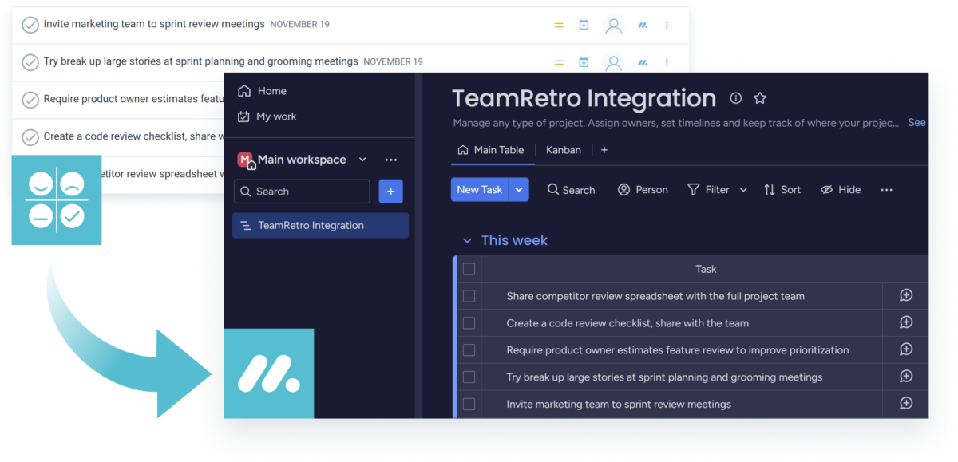Check the select-all checkbox in the Task header
Screen dimensions: 958x462
click(x=469, y=269)
